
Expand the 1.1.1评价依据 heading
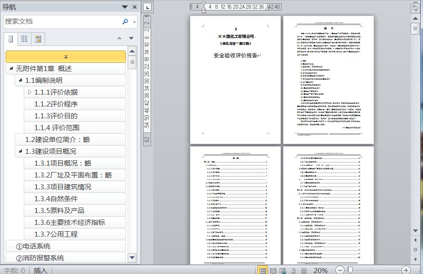[29, 92]
